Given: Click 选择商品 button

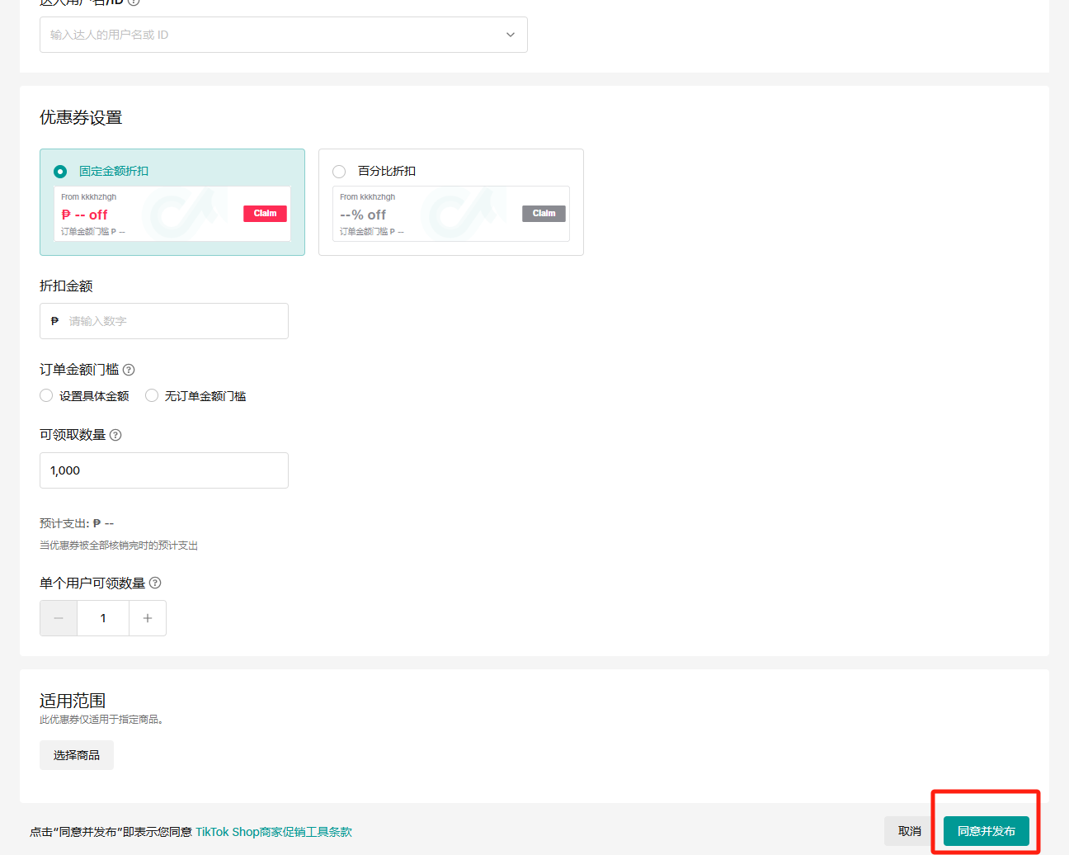Looking at the screenshot, I should (x=77, y=755).
